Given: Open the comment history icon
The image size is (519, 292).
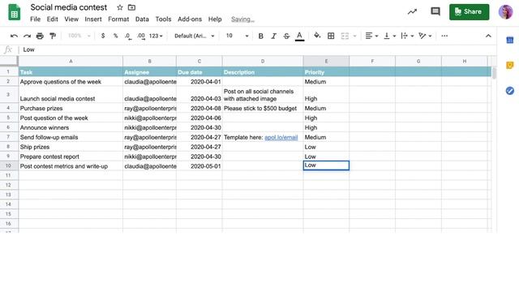Looking at the screenshot, I should (435, 12).
